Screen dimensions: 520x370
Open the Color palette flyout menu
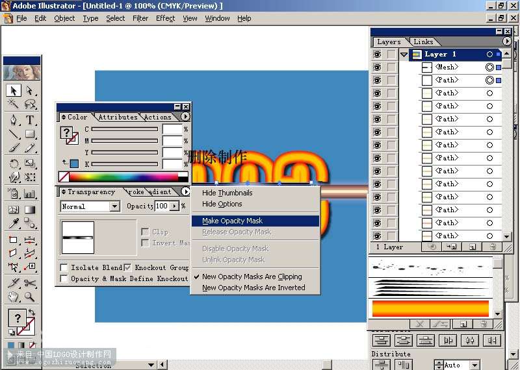coord(185,117)
